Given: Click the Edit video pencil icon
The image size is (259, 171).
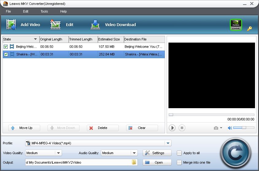Looking at the screenshot, I should click(x=55, y=25).
